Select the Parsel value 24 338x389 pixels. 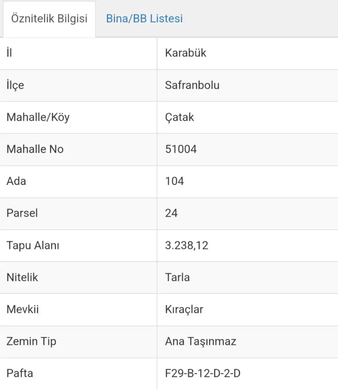pyautogui.click(x=171, y=213)
